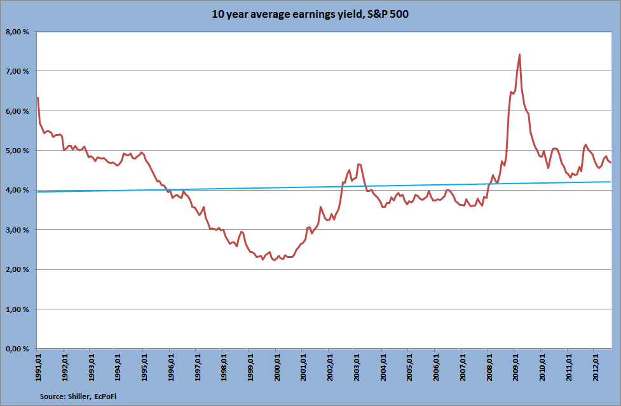Select the 2000,01 x-axis label
Viewport: 621px width, 406px height.
click(x=277, y=367)
